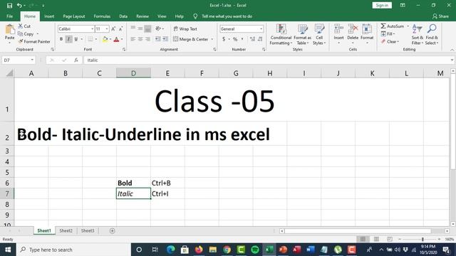The width and height of the screenshot is (456, 256).
Task: Click the Clear eraser button
Action: pyautogui.click(x=390, y=41)
